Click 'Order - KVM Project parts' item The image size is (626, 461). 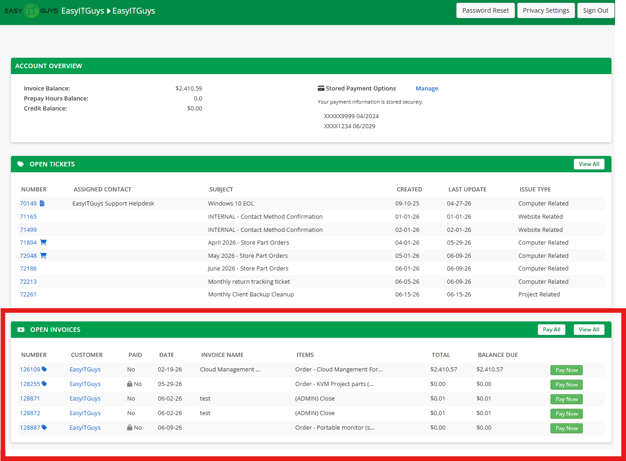point(334,384)
